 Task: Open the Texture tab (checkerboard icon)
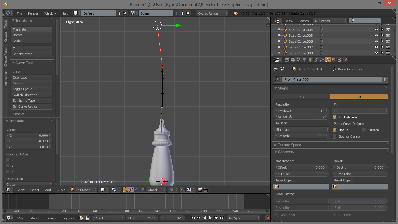point(339,60)
